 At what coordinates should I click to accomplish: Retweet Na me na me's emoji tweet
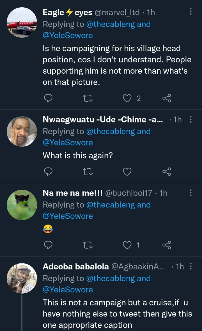(x=88, y=245)
